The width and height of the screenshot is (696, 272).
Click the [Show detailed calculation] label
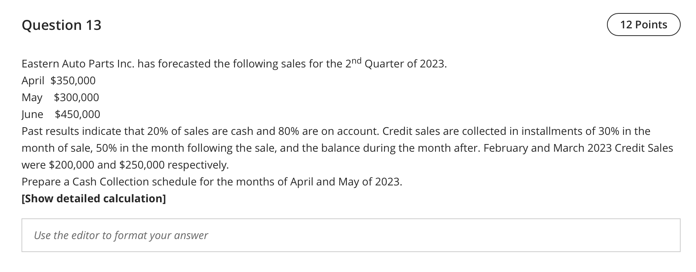coord(94,198)
